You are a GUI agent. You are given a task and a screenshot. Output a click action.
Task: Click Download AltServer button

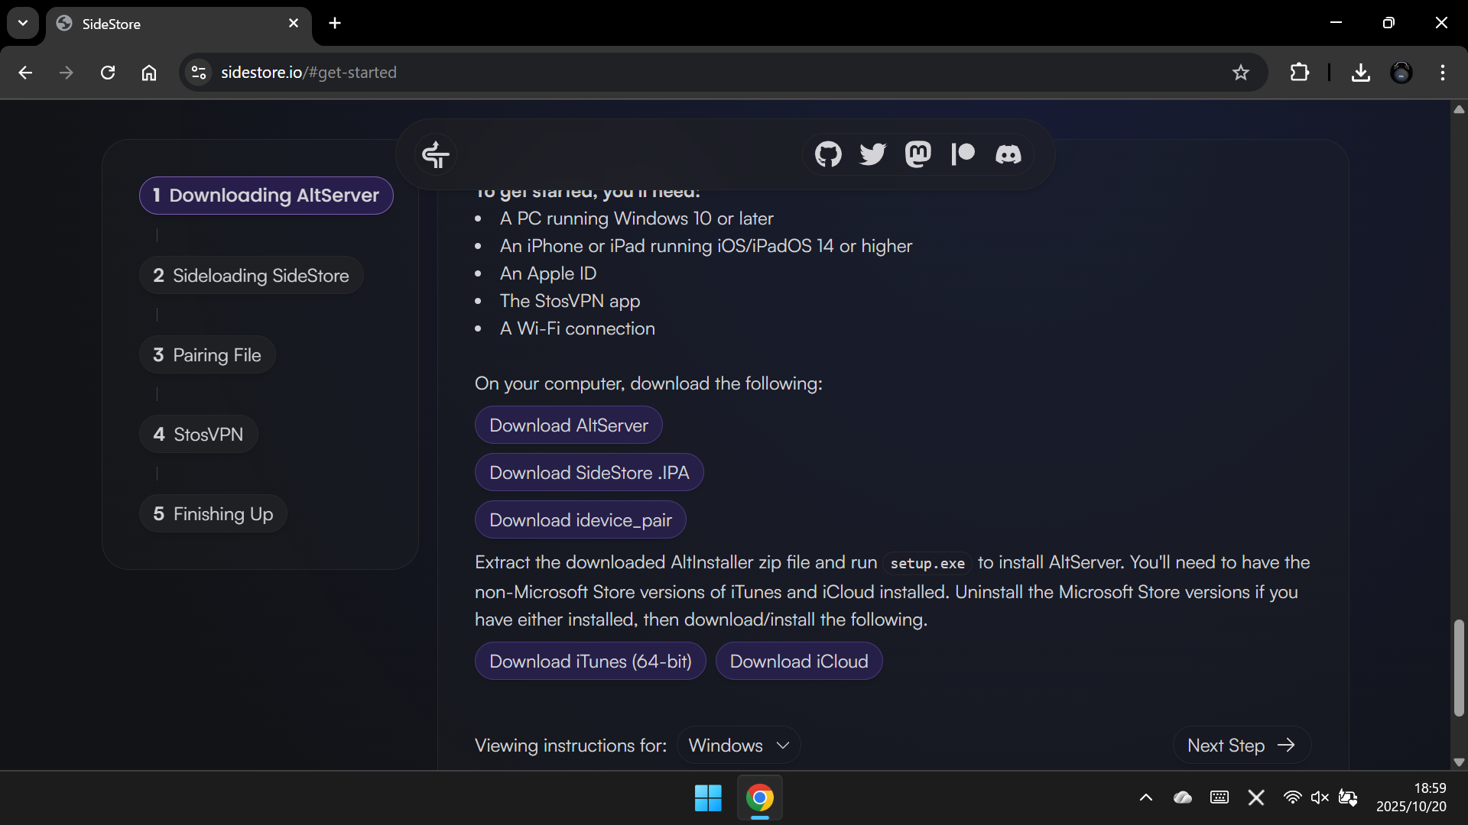tap(568, 425)
